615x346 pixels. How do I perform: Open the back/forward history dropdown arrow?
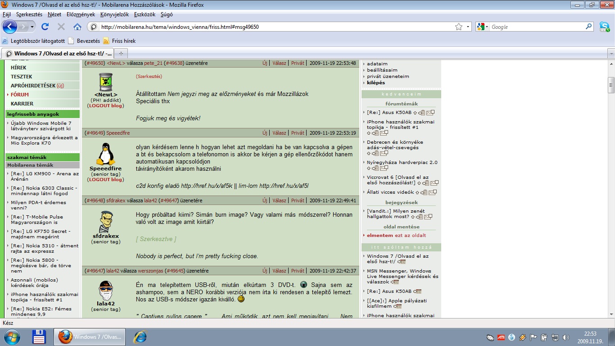tap(32, 27)
